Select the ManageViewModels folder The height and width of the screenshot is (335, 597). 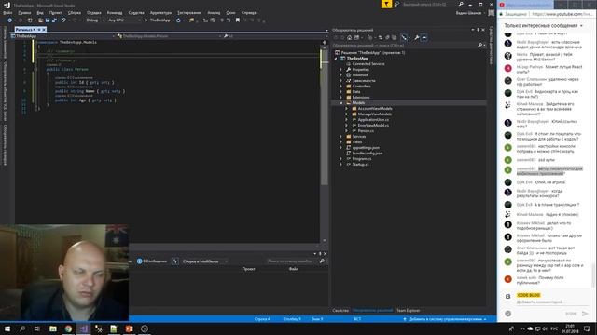click(x=374, y=114)
